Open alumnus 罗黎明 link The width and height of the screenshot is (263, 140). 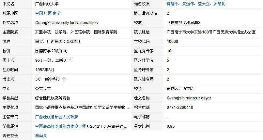(x=220, y=4)
